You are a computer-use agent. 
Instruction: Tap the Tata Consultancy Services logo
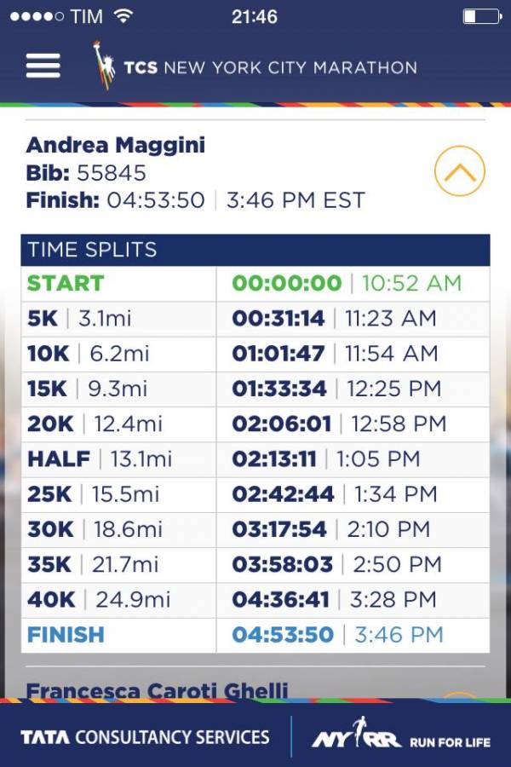coord(145,737)
